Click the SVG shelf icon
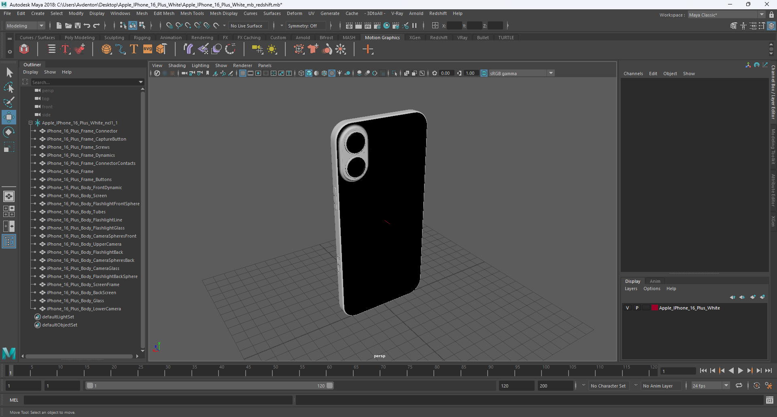This screenshot has width=777, height=417. pyautogui.click(x=148, y=49)
